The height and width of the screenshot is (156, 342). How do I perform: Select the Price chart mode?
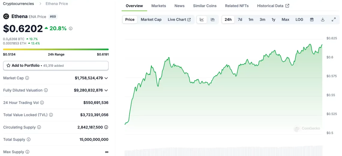(130, 19)
